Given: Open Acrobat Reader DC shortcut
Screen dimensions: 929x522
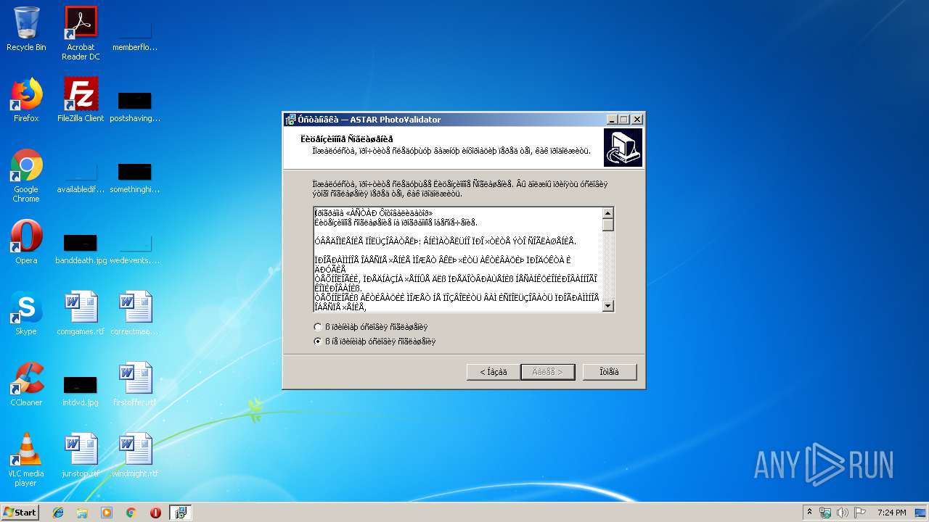Looking at the screenshot, I should point(81,33).
